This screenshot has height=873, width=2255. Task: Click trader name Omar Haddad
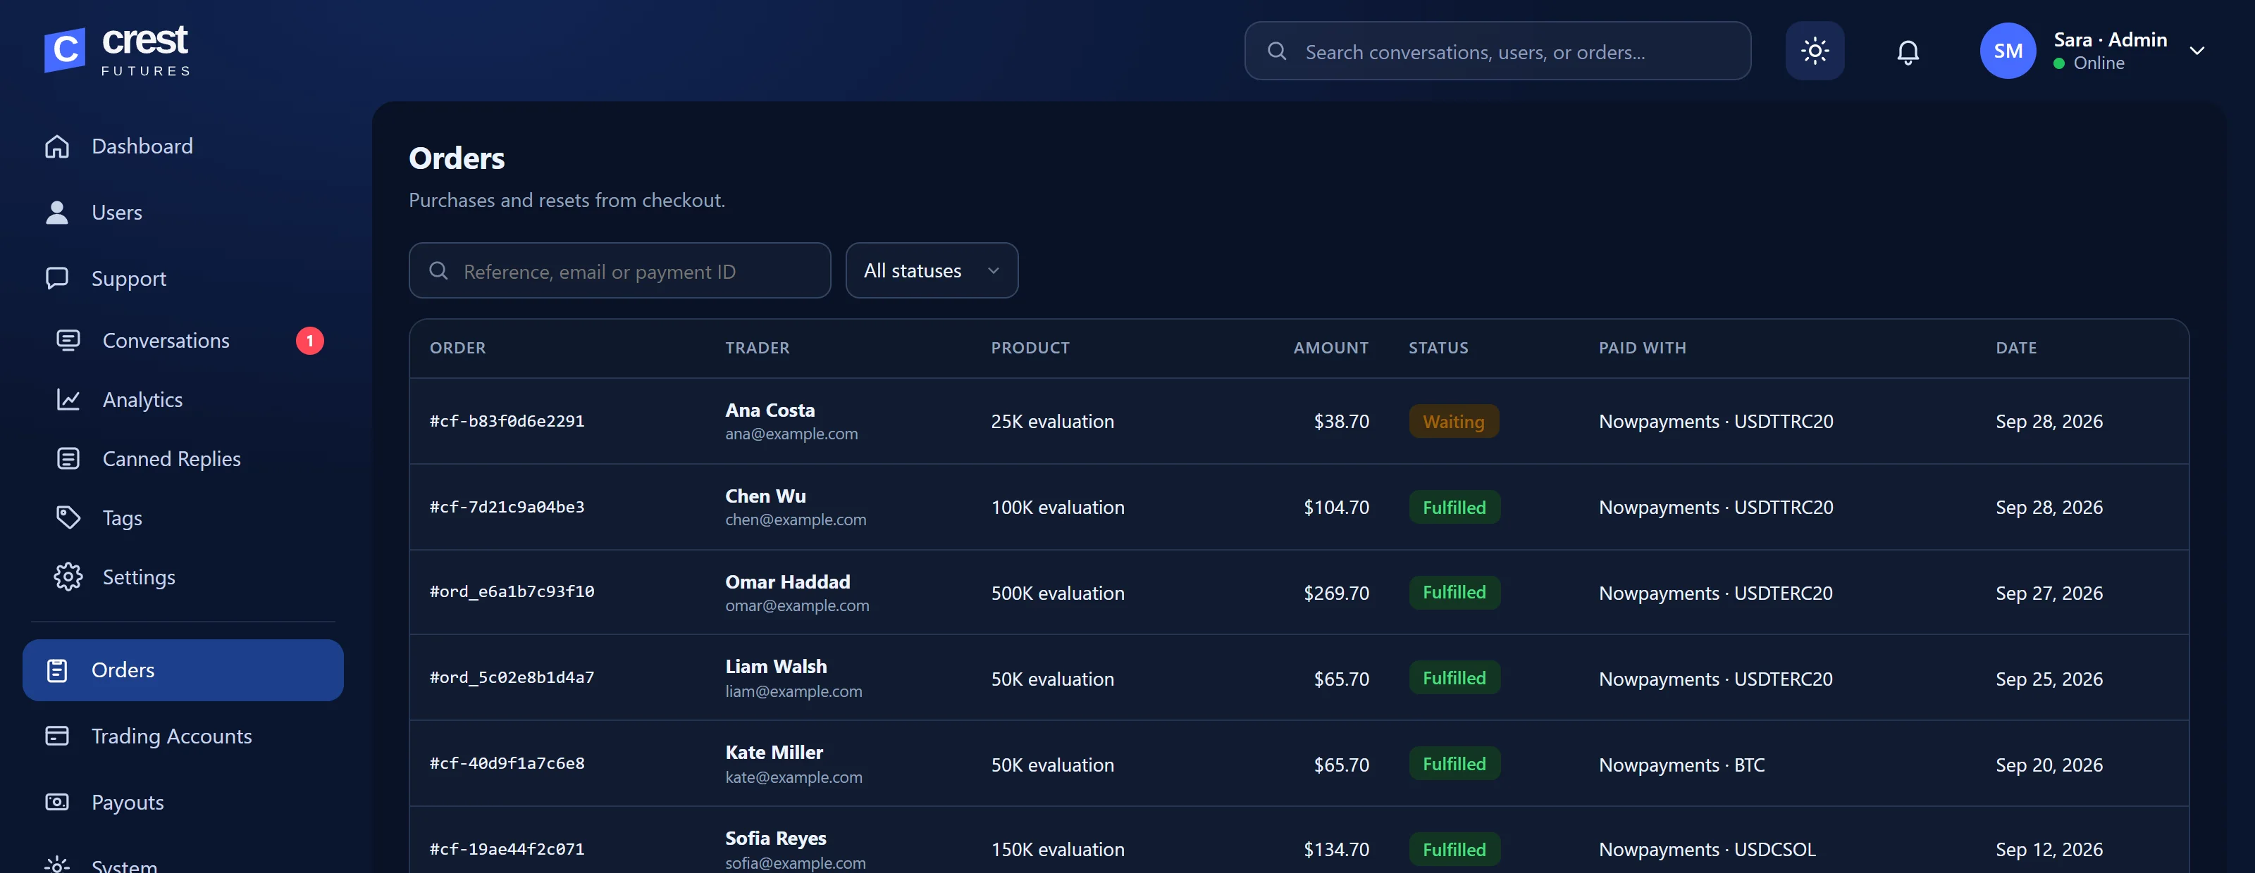coord(787,582)
